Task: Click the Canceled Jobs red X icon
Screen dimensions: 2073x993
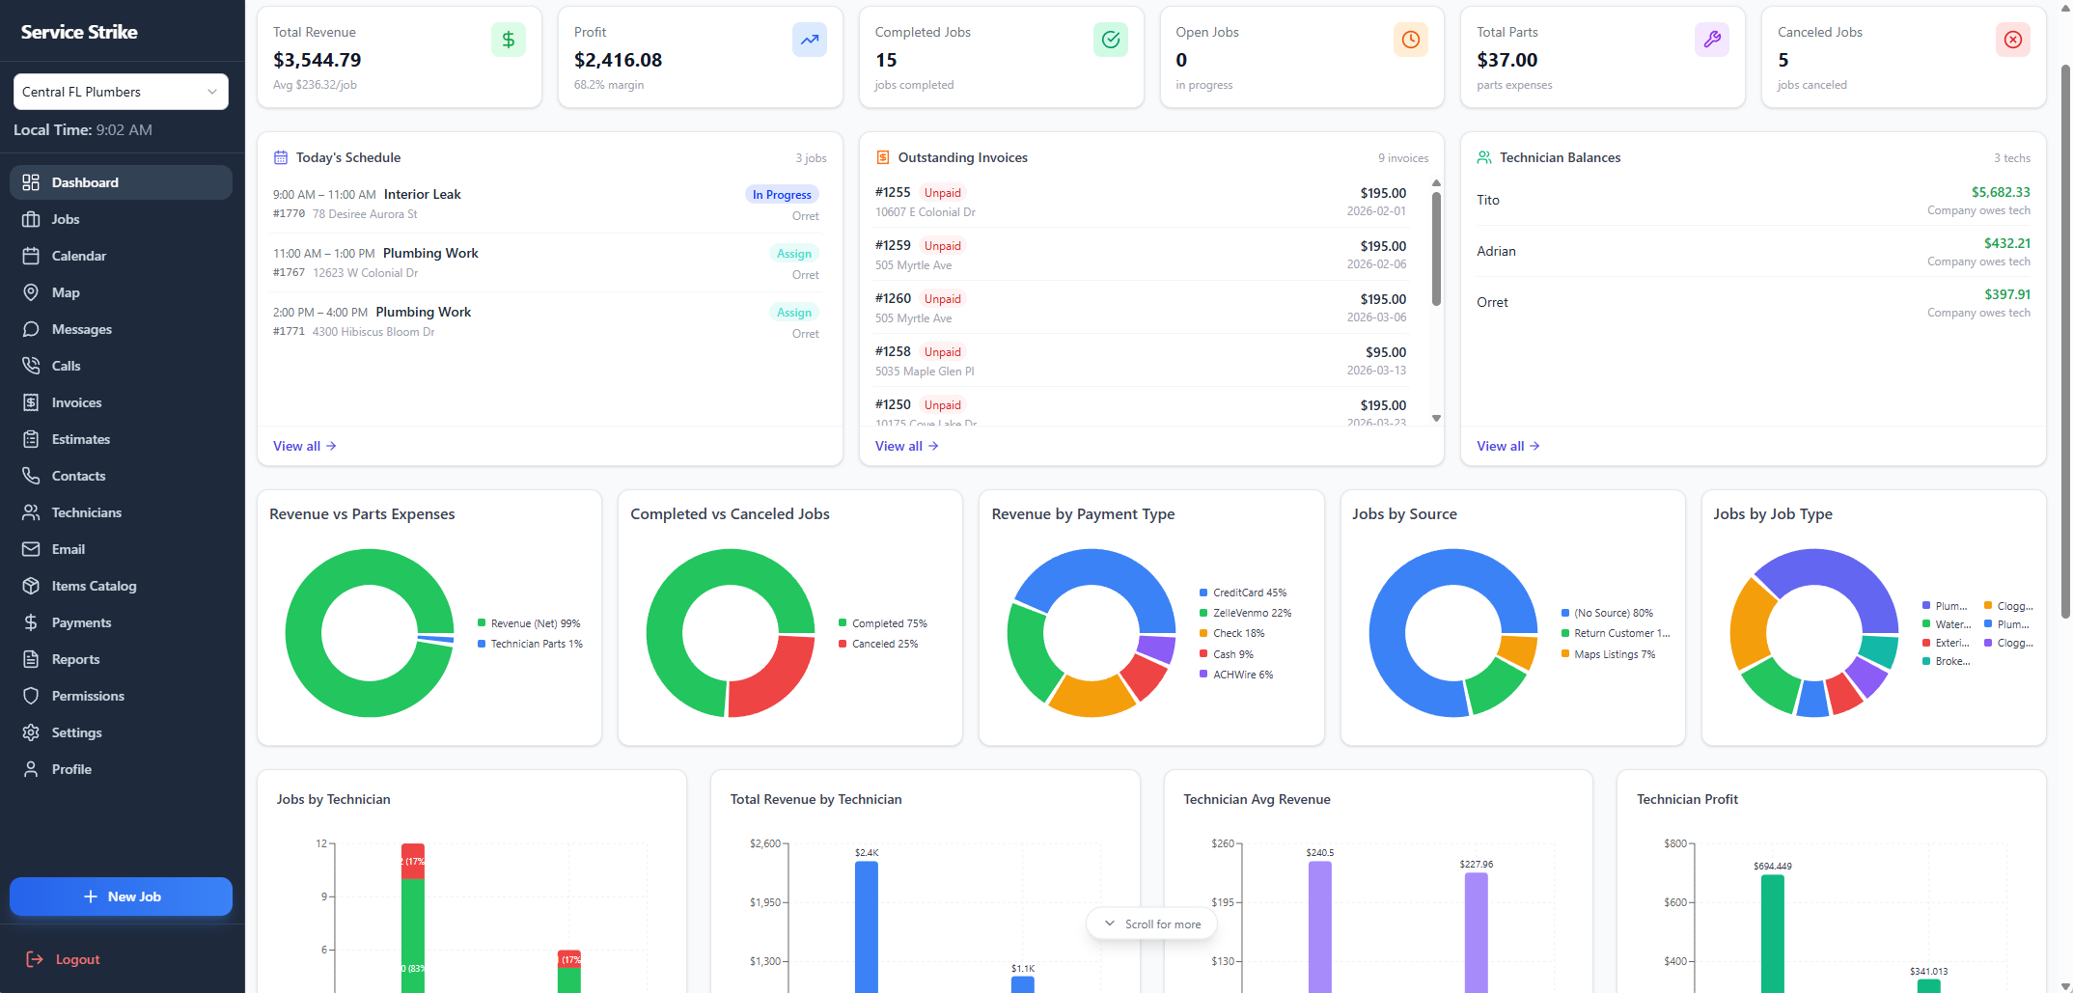Action: (x=2013, y=40)
